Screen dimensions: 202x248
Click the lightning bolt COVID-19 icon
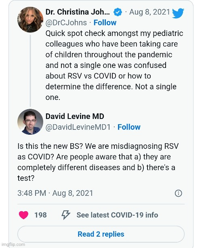click(x=66, y=215)
